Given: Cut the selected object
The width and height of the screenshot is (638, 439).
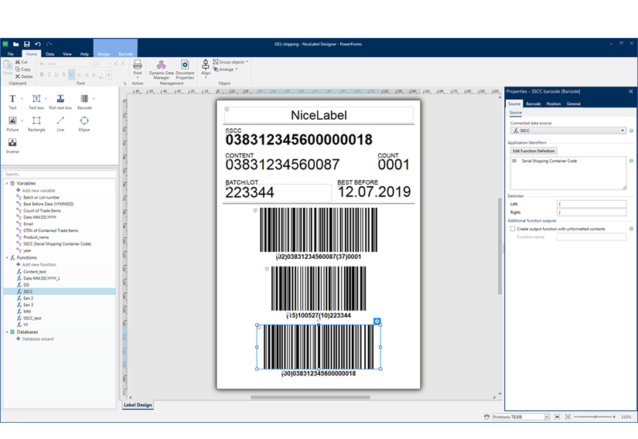Looking at the screenshot, I should (22, 62).
